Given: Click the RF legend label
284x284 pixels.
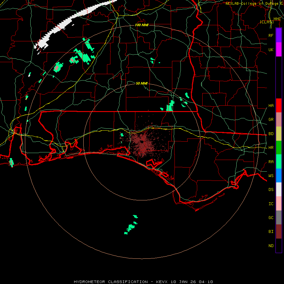Looking at the screenshot, I should pos(271,35).
